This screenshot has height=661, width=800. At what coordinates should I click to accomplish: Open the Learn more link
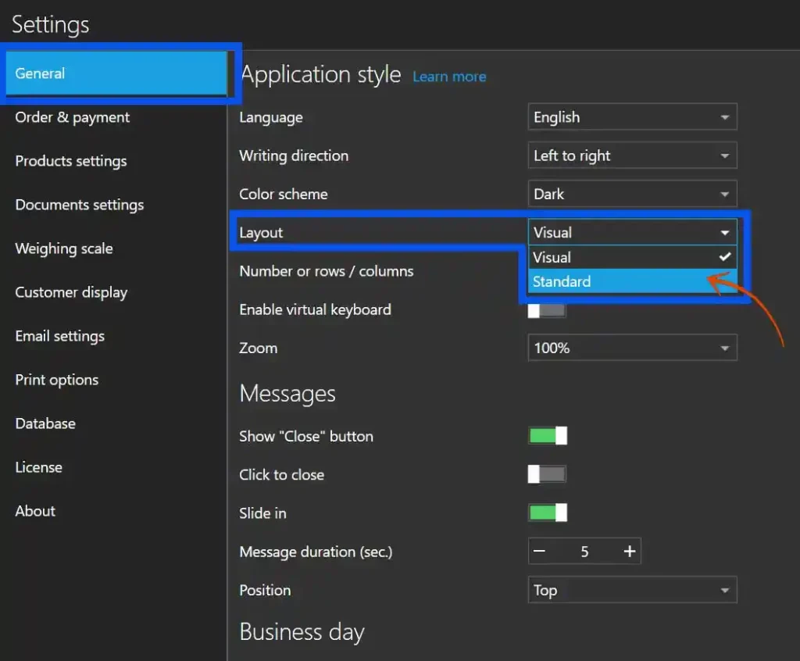point(449,77)
